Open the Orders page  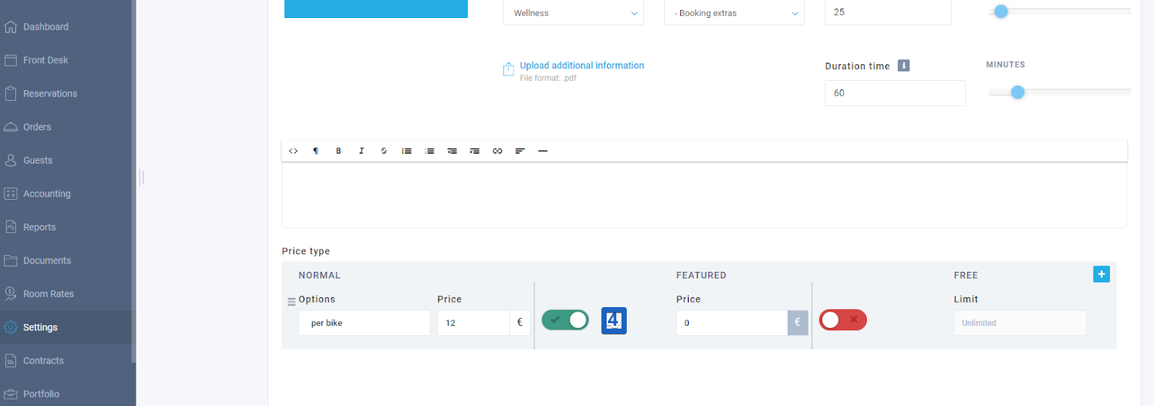pos(37,127)
